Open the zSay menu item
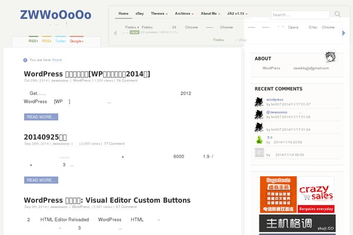 [139, 14]
